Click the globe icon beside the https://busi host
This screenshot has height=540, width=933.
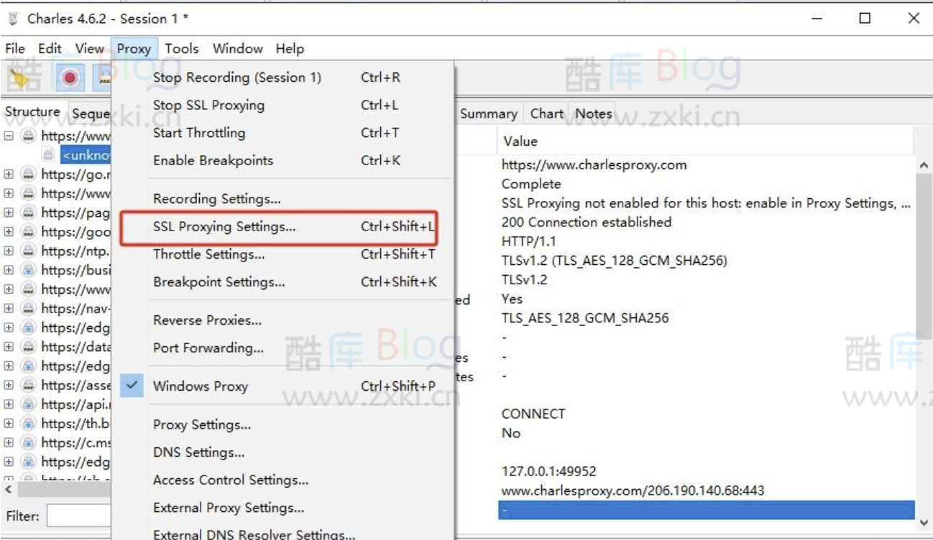pyautogui.click(x=28, y=270)
